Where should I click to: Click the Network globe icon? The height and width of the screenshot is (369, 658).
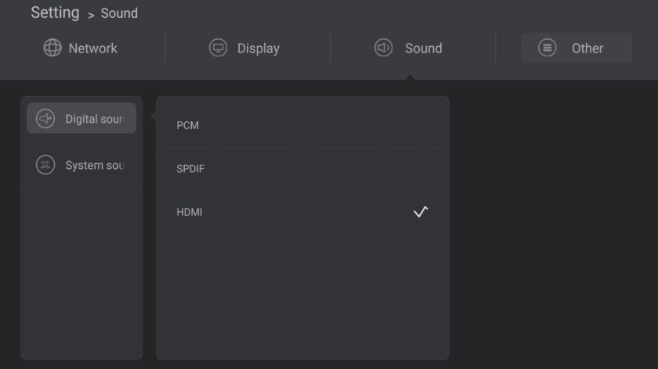coord(52,48)
